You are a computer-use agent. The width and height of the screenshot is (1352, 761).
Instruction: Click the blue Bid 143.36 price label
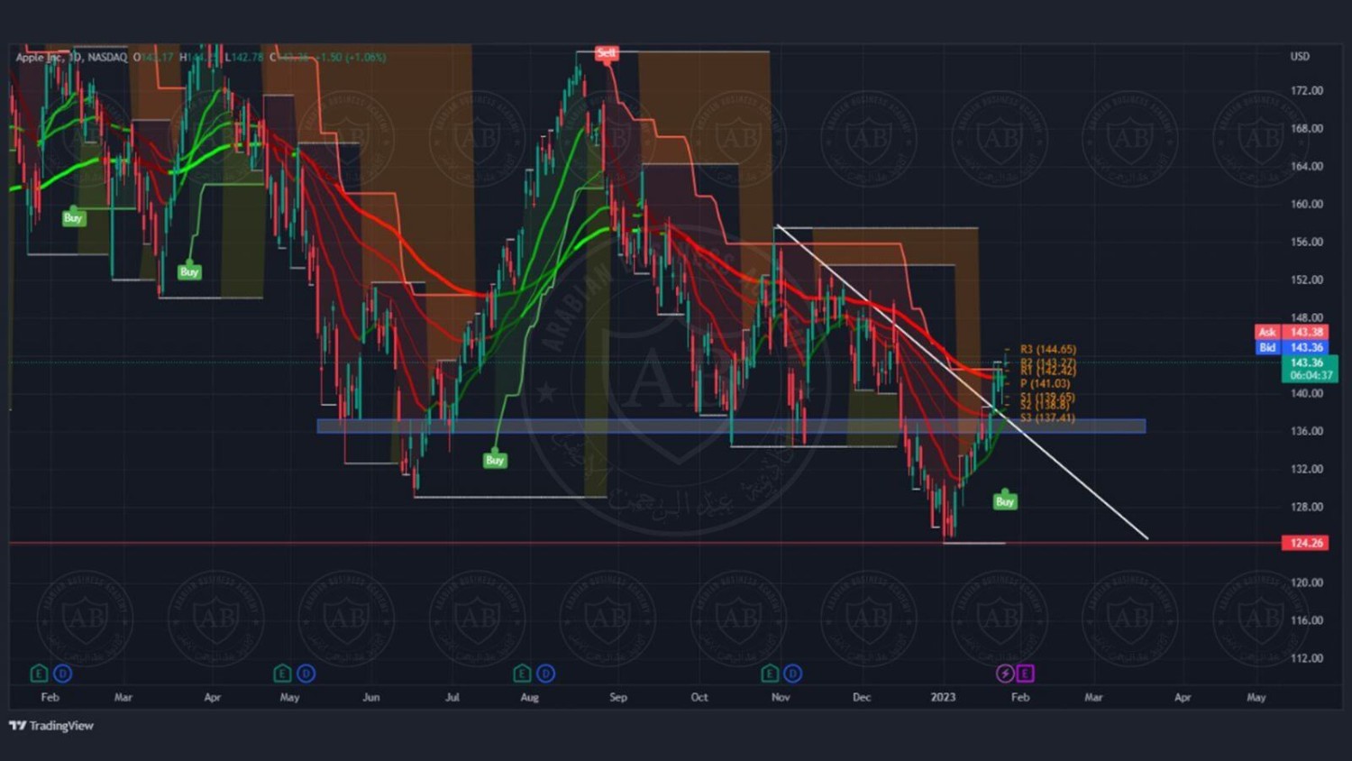click(x=1292, y=347)
